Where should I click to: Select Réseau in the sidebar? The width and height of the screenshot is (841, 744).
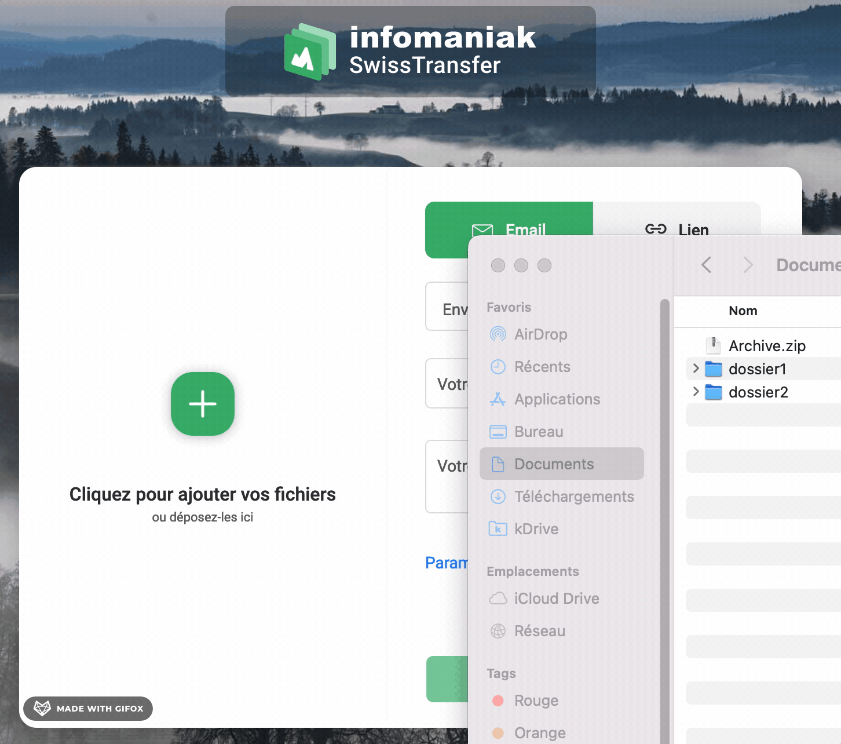pyautogui.click(x=539, y=631)
